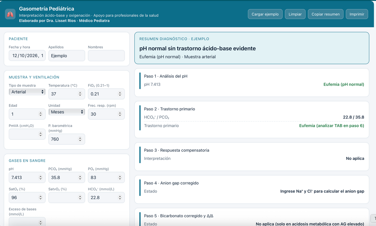
Task: Click the green 'Eufemia (pH normal)' result
Action: pos(344,84)
